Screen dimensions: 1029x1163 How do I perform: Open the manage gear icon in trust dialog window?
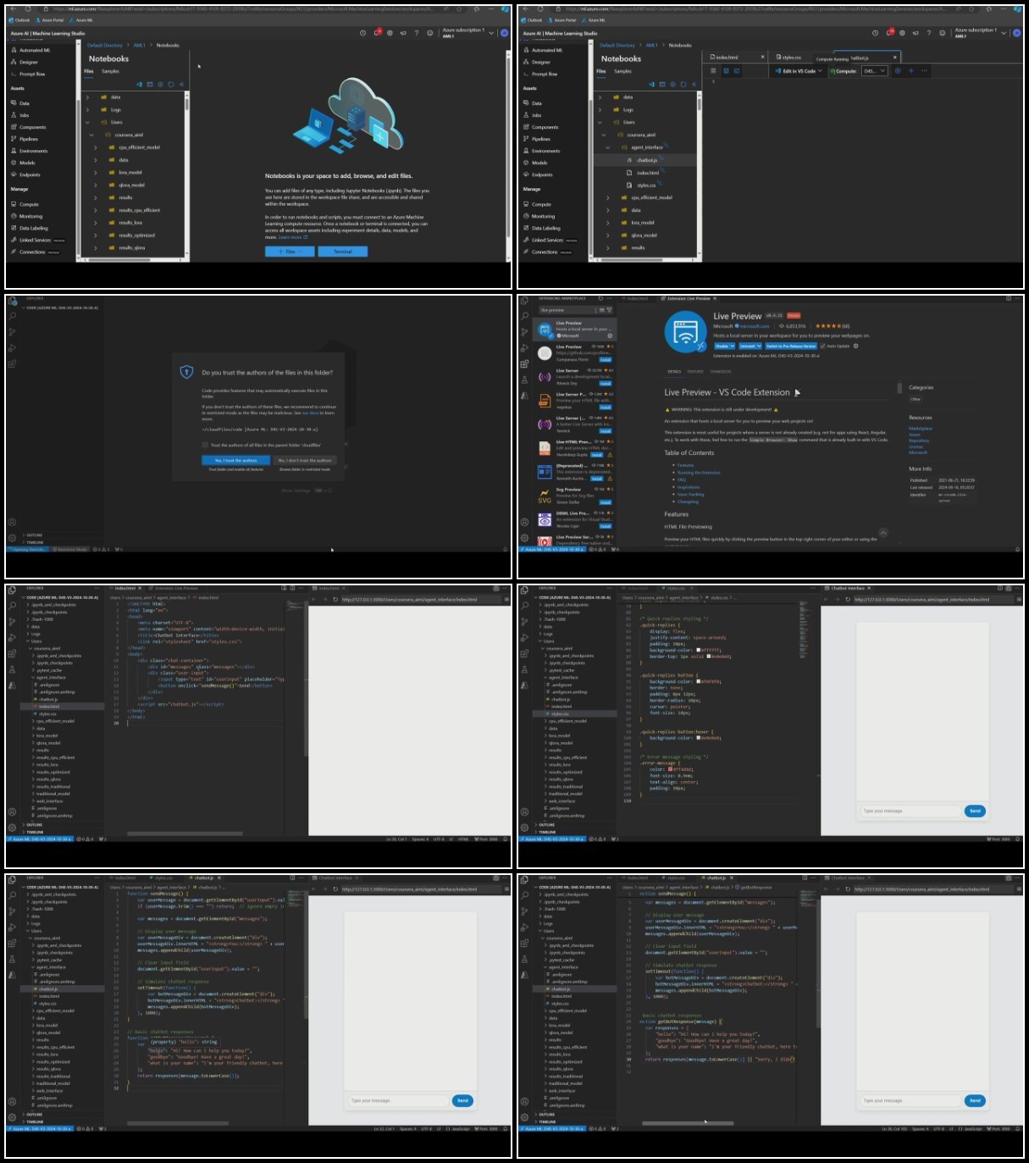coord(12,538)
